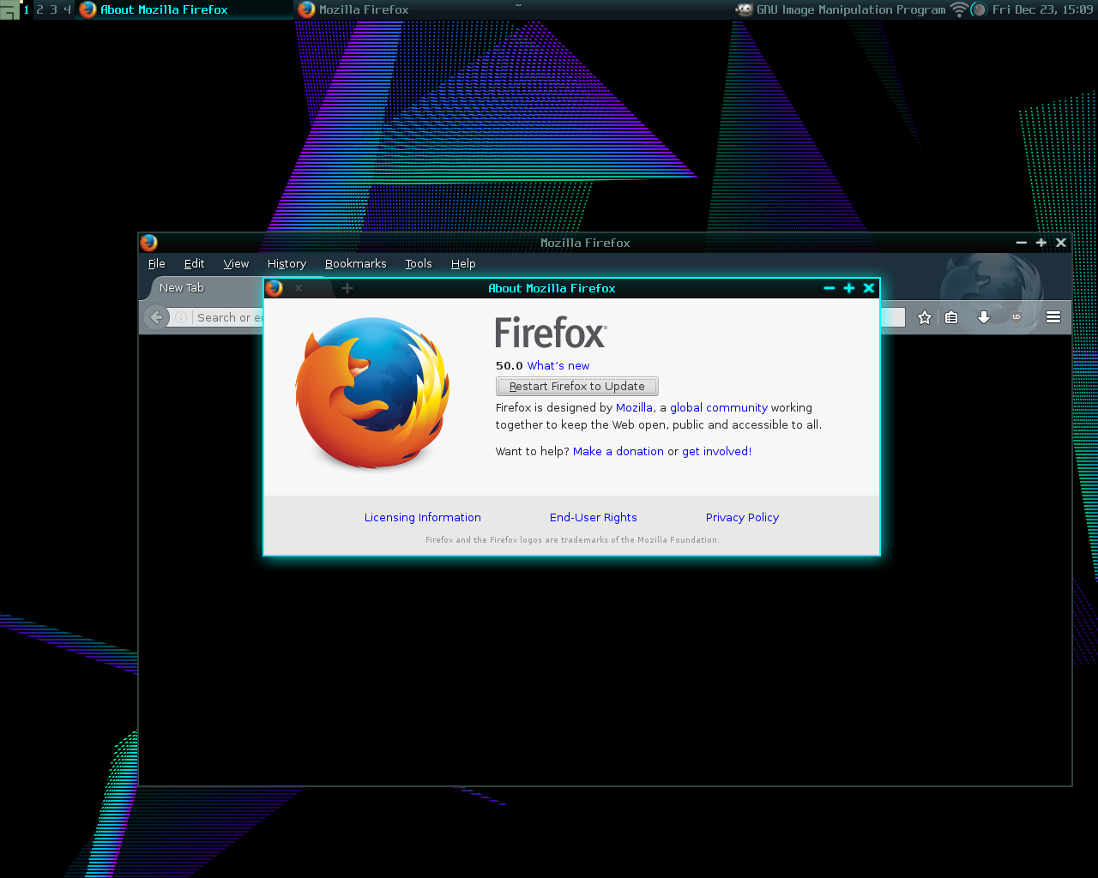Screen dimensions: 1098x878
Task: Click the Firefox icon in main window title bar
Action: (149, 243)
